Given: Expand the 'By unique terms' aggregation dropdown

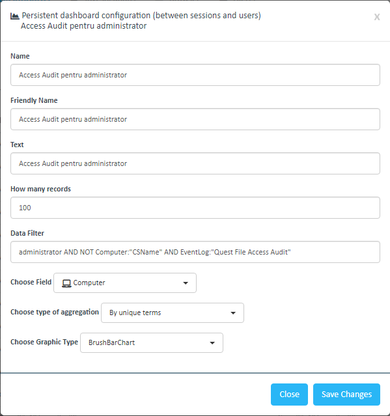Looking at the screenshot, I should 173,312.
